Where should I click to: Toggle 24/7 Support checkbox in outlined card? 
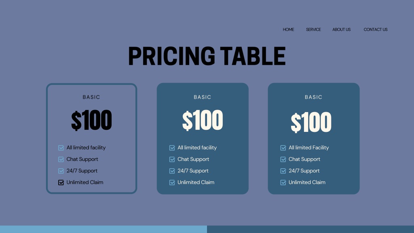pos(61,171)
